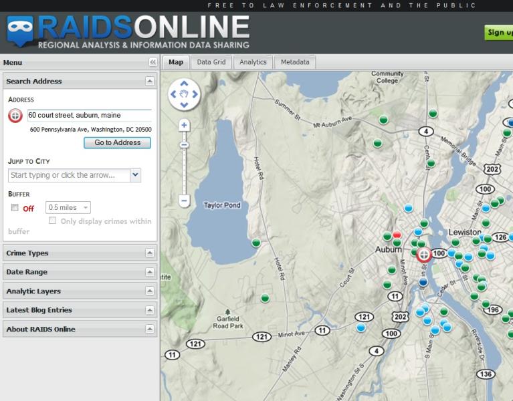This screenshot has height=401, width=513.
Task: Pan the map left with the arrow
Action: tap(173, 94)
